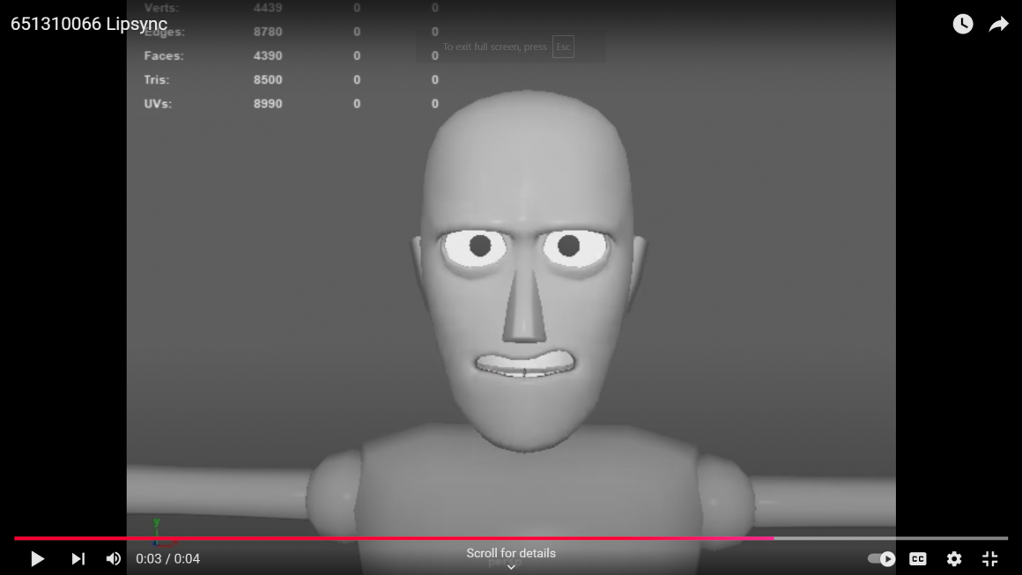Toggle the autoplay switch
Viewport: 1022px width, 575px height.
(881, 559)
